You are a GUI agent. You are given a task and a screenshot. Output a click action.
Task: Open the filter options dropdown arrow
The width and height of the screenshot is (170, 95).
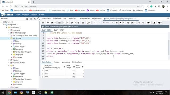tap(99, 23)
